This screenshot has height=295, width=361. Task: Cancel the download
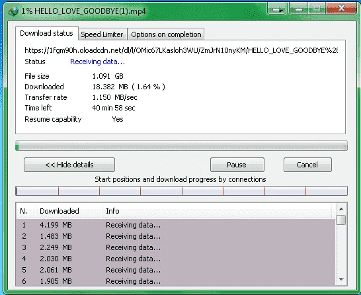coord(307,165)
